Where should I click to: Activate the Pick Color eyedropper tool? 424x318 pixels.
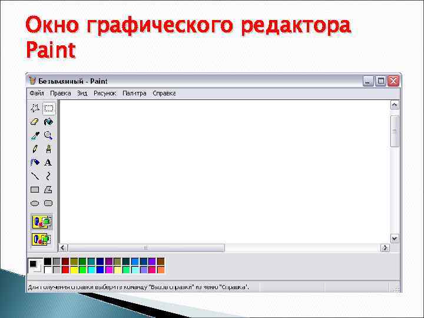tap(35, 135)
